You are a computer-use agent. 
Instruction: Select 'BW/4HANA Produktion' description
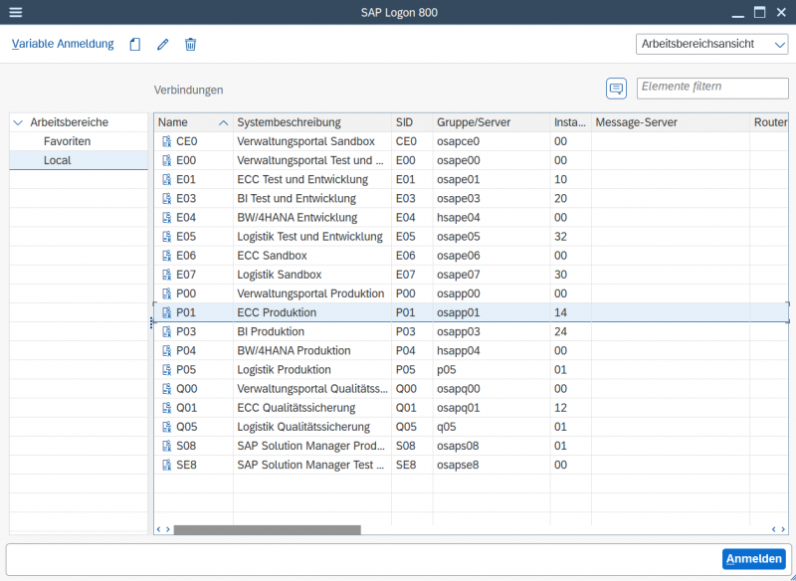click(x=294, y=350)
